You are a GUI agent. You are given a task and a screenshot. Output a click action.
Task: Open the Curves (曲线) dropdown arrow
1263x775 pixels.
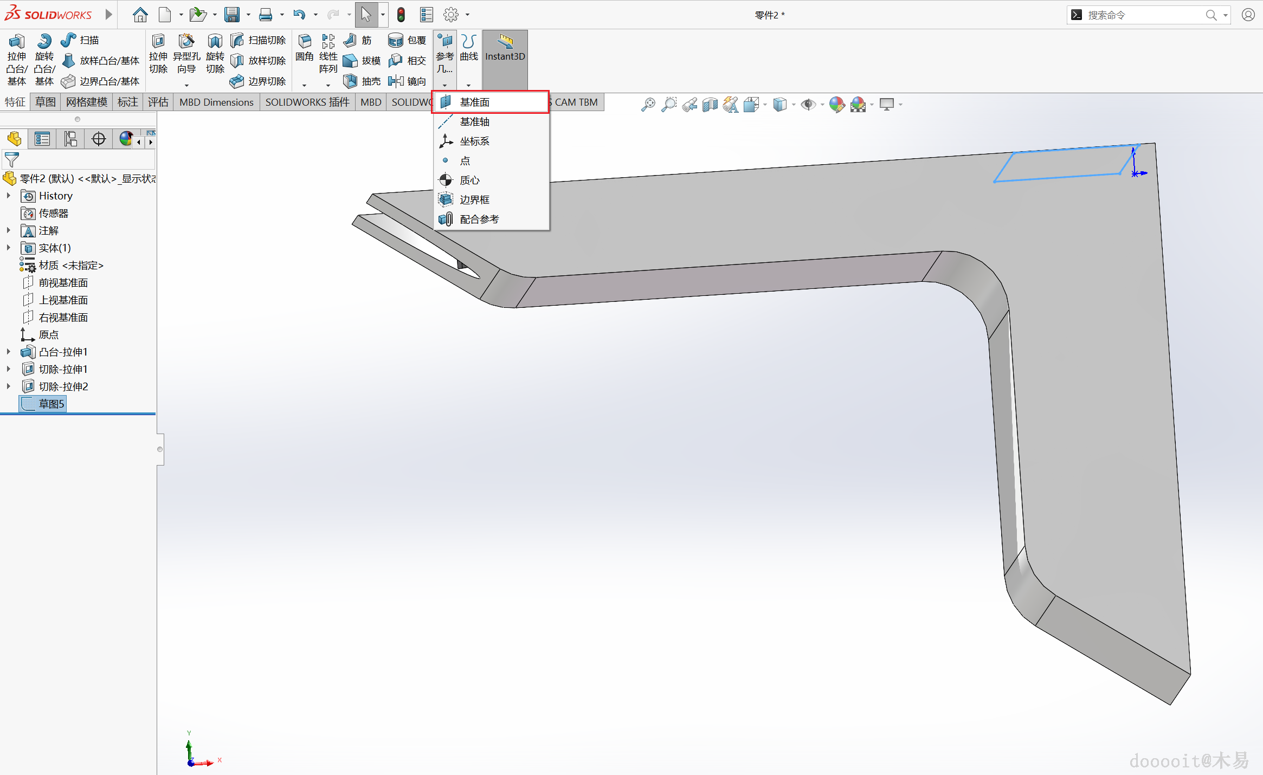tap(468, 85)
